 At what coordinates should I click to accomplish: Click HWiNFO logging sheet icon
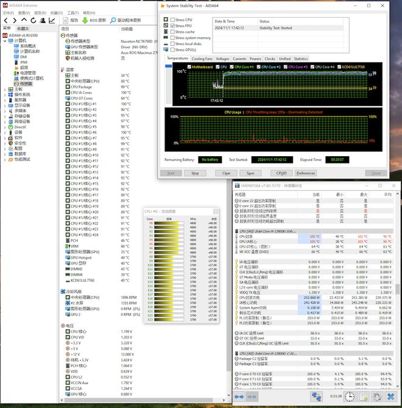coord(364,396)
